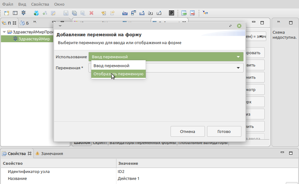This screenshot has height=184, width=299.
Task: Minimize the central editor panel
Action: [254, 22]
